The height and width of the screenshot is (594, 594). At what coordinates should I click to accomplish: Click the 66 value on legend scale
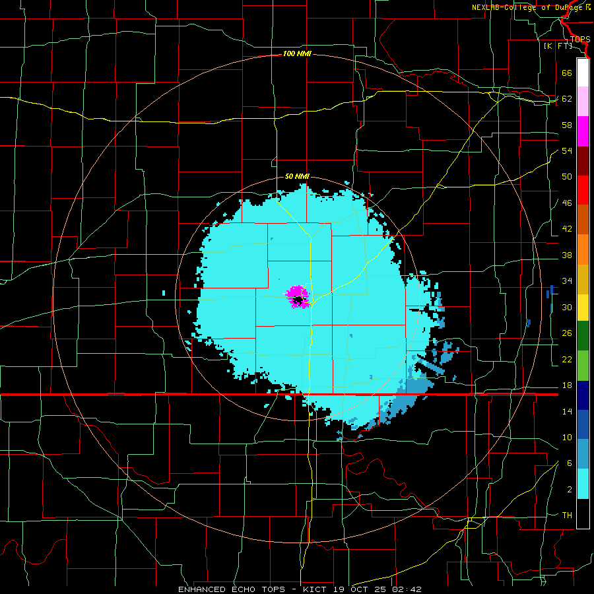coord(567,73)
